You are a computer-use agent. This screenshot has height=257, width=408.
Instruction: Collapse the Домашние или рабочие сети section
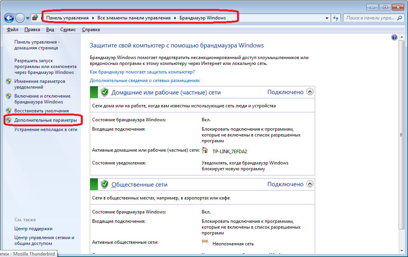click(310, 92)
